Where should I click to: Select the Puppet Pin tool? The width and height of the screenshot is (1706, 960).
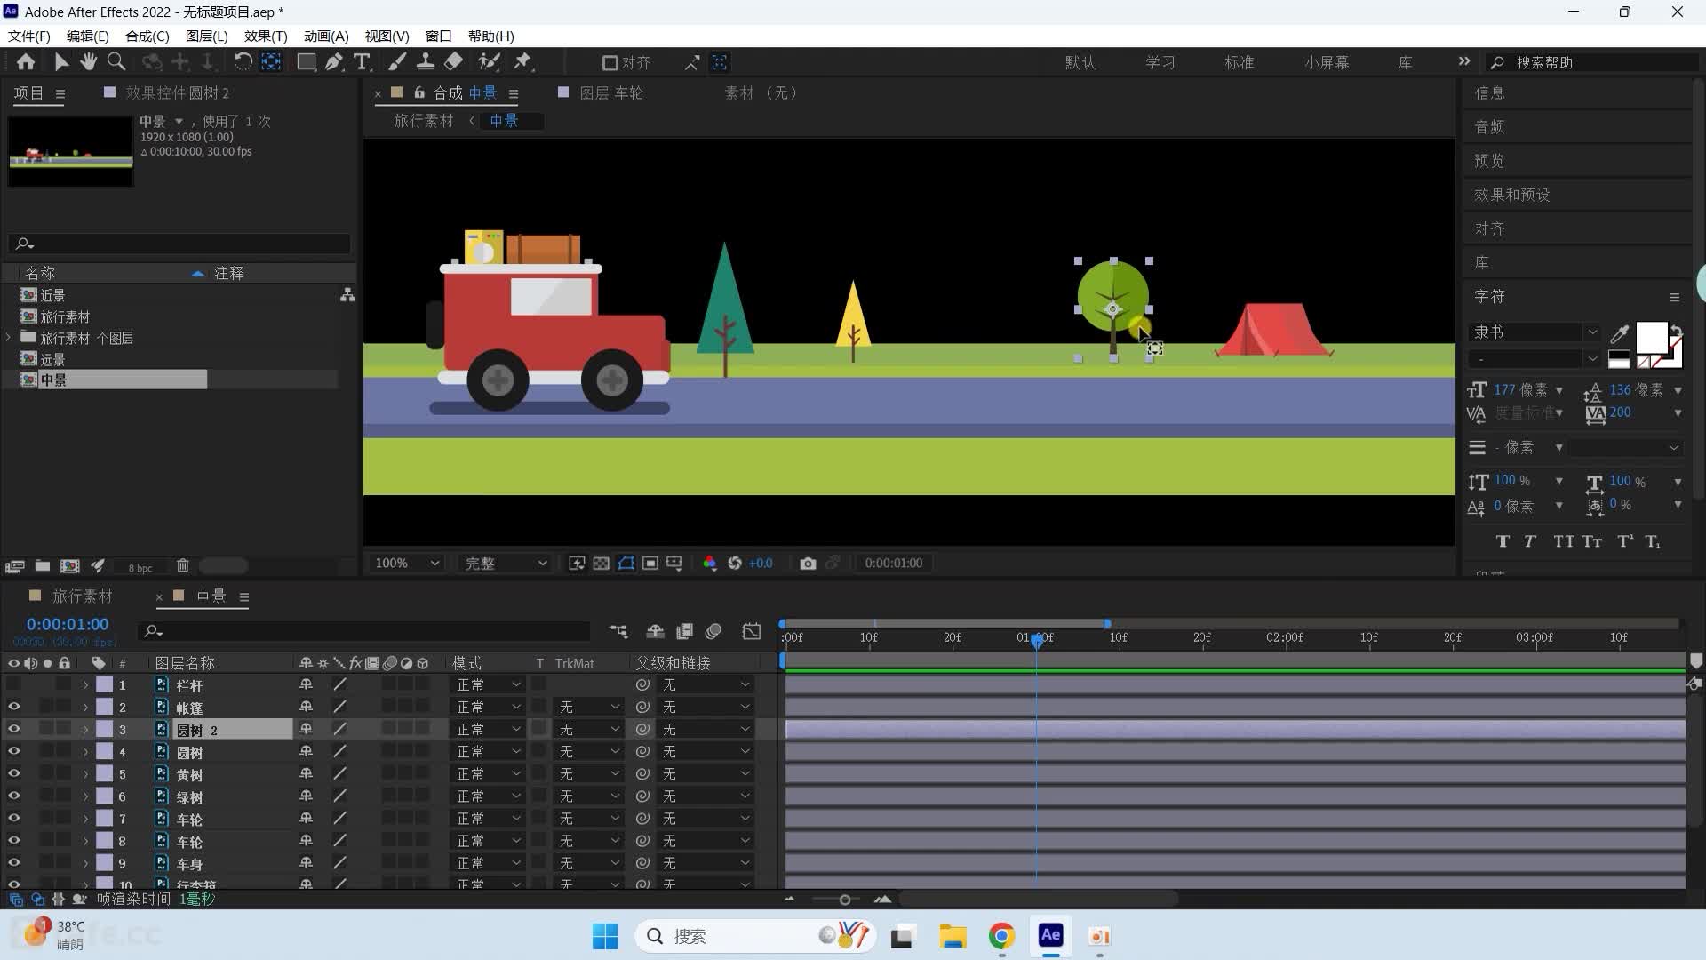point(522,62)
